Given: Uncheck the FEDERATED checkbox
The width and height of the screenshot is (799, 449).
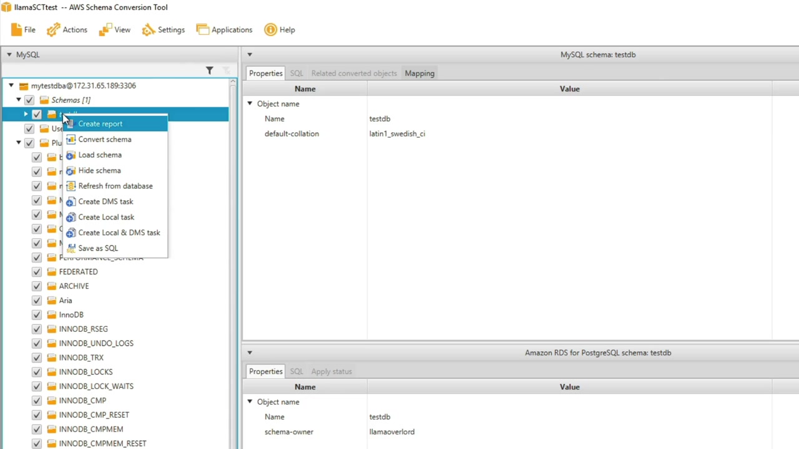Looking at the screenshot, I should [x=37, y=272].
